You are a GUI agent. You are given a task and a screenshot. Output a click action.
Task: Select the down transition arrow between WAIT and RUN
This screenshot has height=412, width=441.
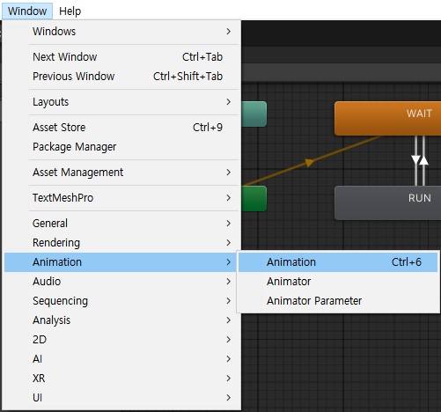(x=415, y=160)
